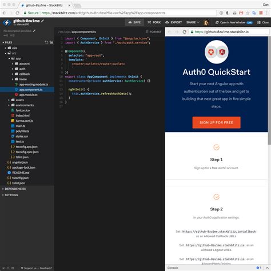Viewport: 271px width, 271px height.
Task: Go back in preview pane
Action: point(169,32)
